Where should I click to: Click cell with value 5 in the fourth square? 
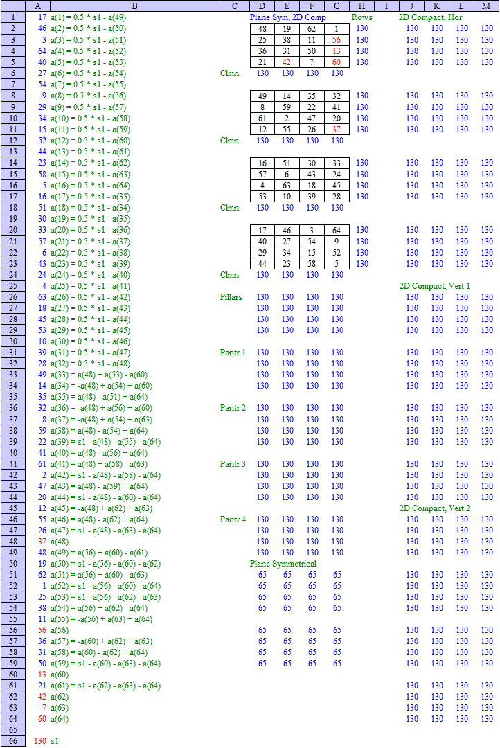(337, 264)
